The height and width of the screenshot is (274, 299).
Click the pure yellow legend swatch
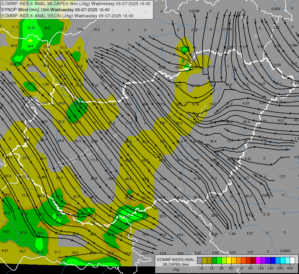(x=229, y=260)
